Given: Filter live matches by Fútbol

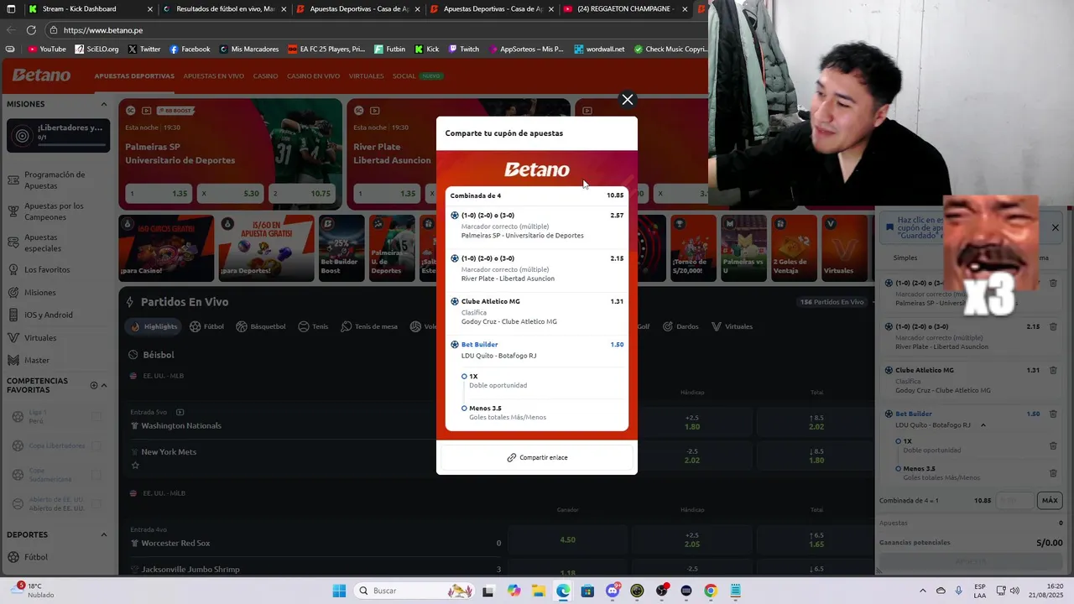Looking at the screenshot, I should pos(207,326).
